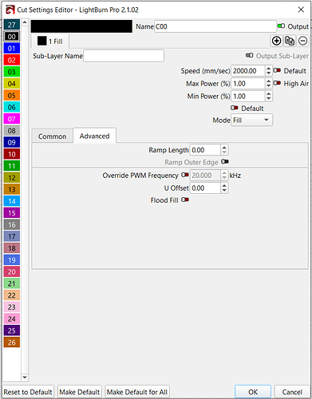Select layer 04 yellow swatch
This screenshot has height=399, width=312.
click(x=12, y=84)
